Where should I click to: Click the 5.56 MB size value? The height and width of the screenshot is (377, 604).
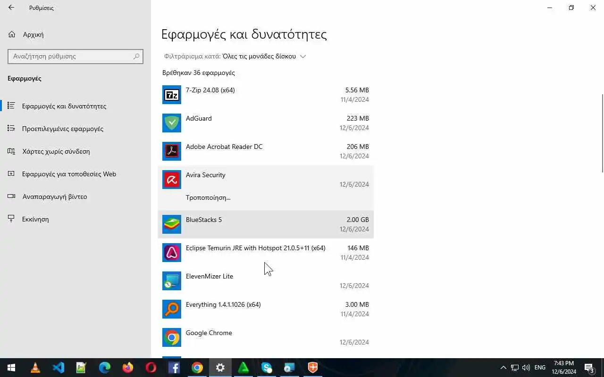tap(357, 90)
